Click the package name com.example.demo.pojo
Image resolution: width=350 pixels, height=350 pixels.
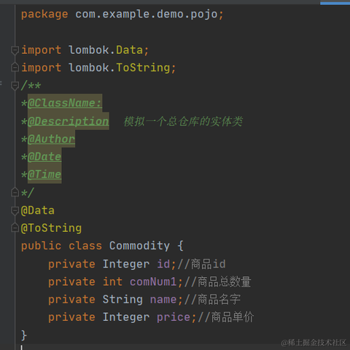point(147,14)
